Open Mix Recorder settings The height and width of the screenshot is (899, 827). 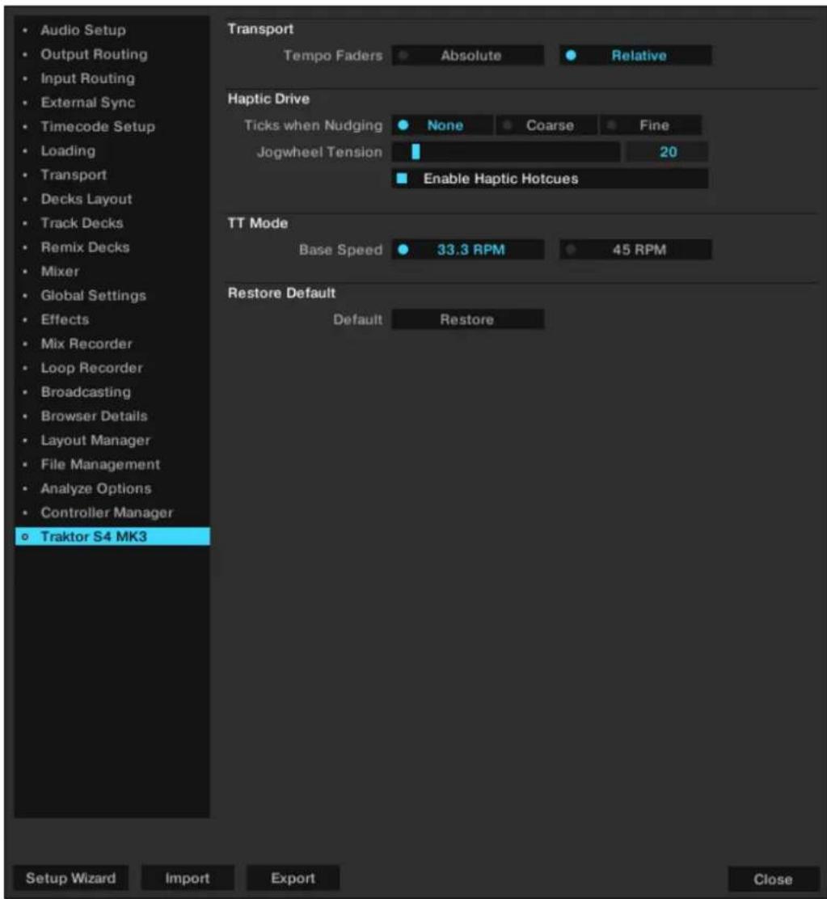pos(112,344)
